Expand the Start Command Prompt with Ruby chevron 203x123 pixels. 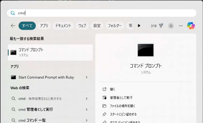(87, 77)
